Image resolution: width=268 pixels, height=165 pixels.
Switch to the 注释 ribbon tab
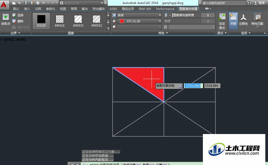(x=38, y=9)
